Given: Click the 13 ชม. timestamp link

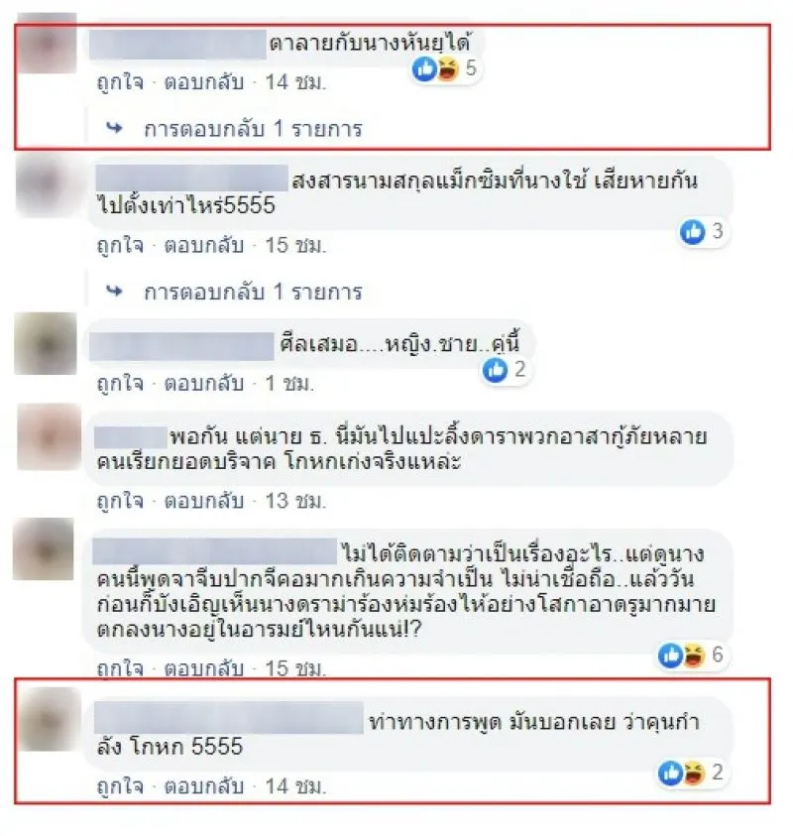Looking at the screenshot, I should pos(295,501).
